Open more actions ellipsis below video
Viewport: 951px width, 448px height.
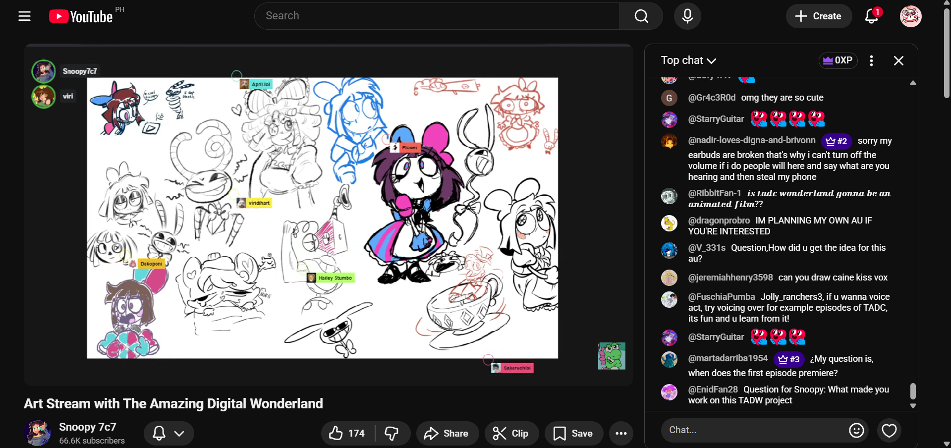pyautogui.click(x=621, y=433)
